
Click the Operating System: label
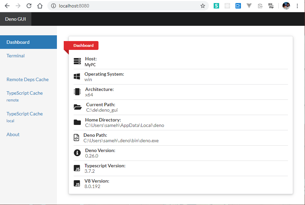[104, 74]
